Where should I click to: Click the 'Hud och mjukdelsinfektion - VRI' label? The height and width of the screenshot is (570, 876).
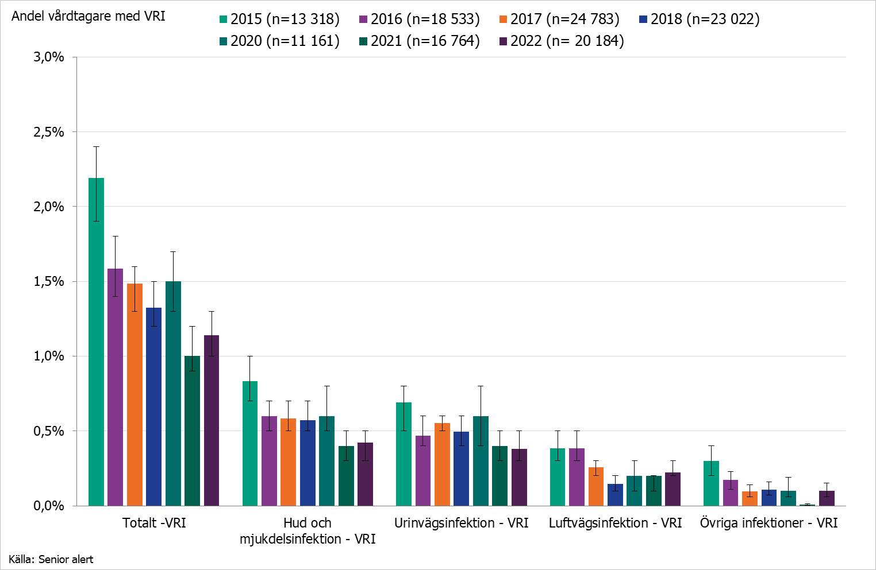[x=308, y=531]
